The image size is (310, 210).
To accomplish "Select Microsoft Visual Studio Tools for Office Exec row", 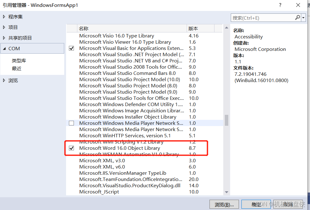I will pos(145,98).
